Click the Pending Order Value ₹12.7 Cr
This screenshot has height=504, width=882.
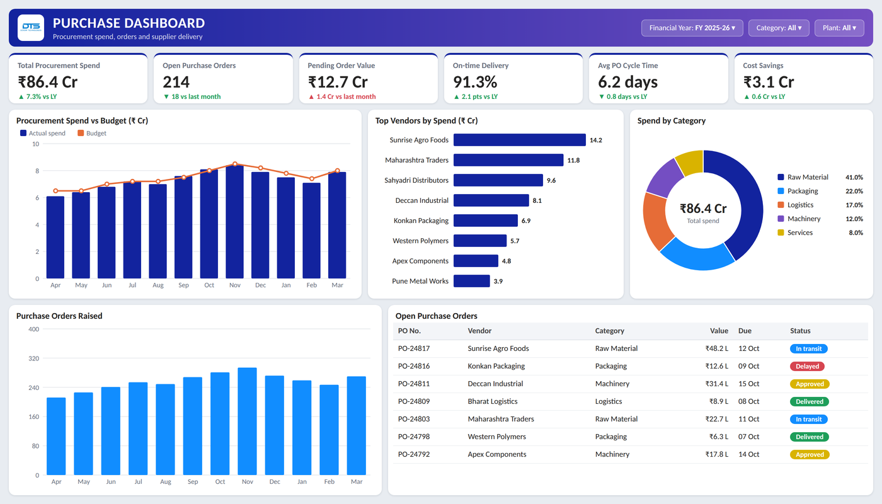[x=338, y=82]
